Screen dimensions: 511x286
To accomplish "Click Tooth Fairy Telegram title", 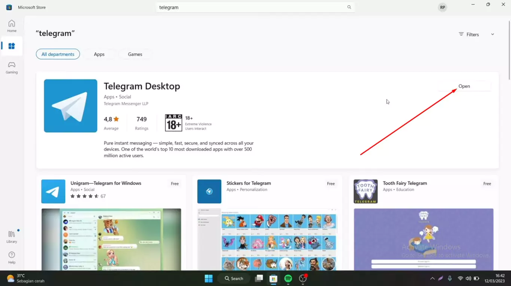I will click(405, 183).
